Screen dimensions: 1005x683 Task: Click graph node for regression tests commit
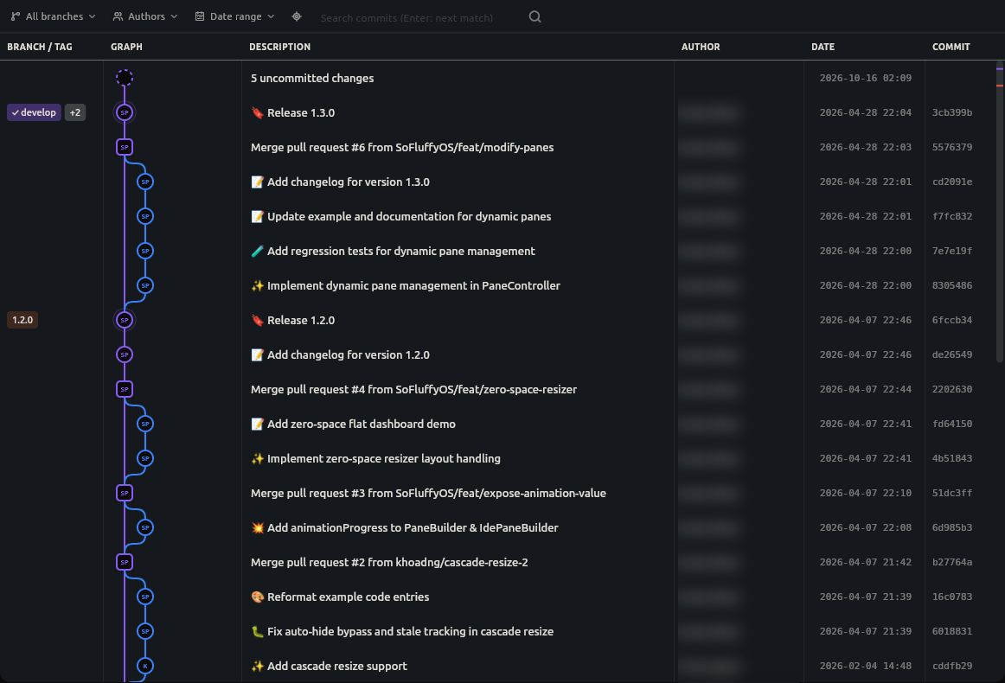coord(145,252)
